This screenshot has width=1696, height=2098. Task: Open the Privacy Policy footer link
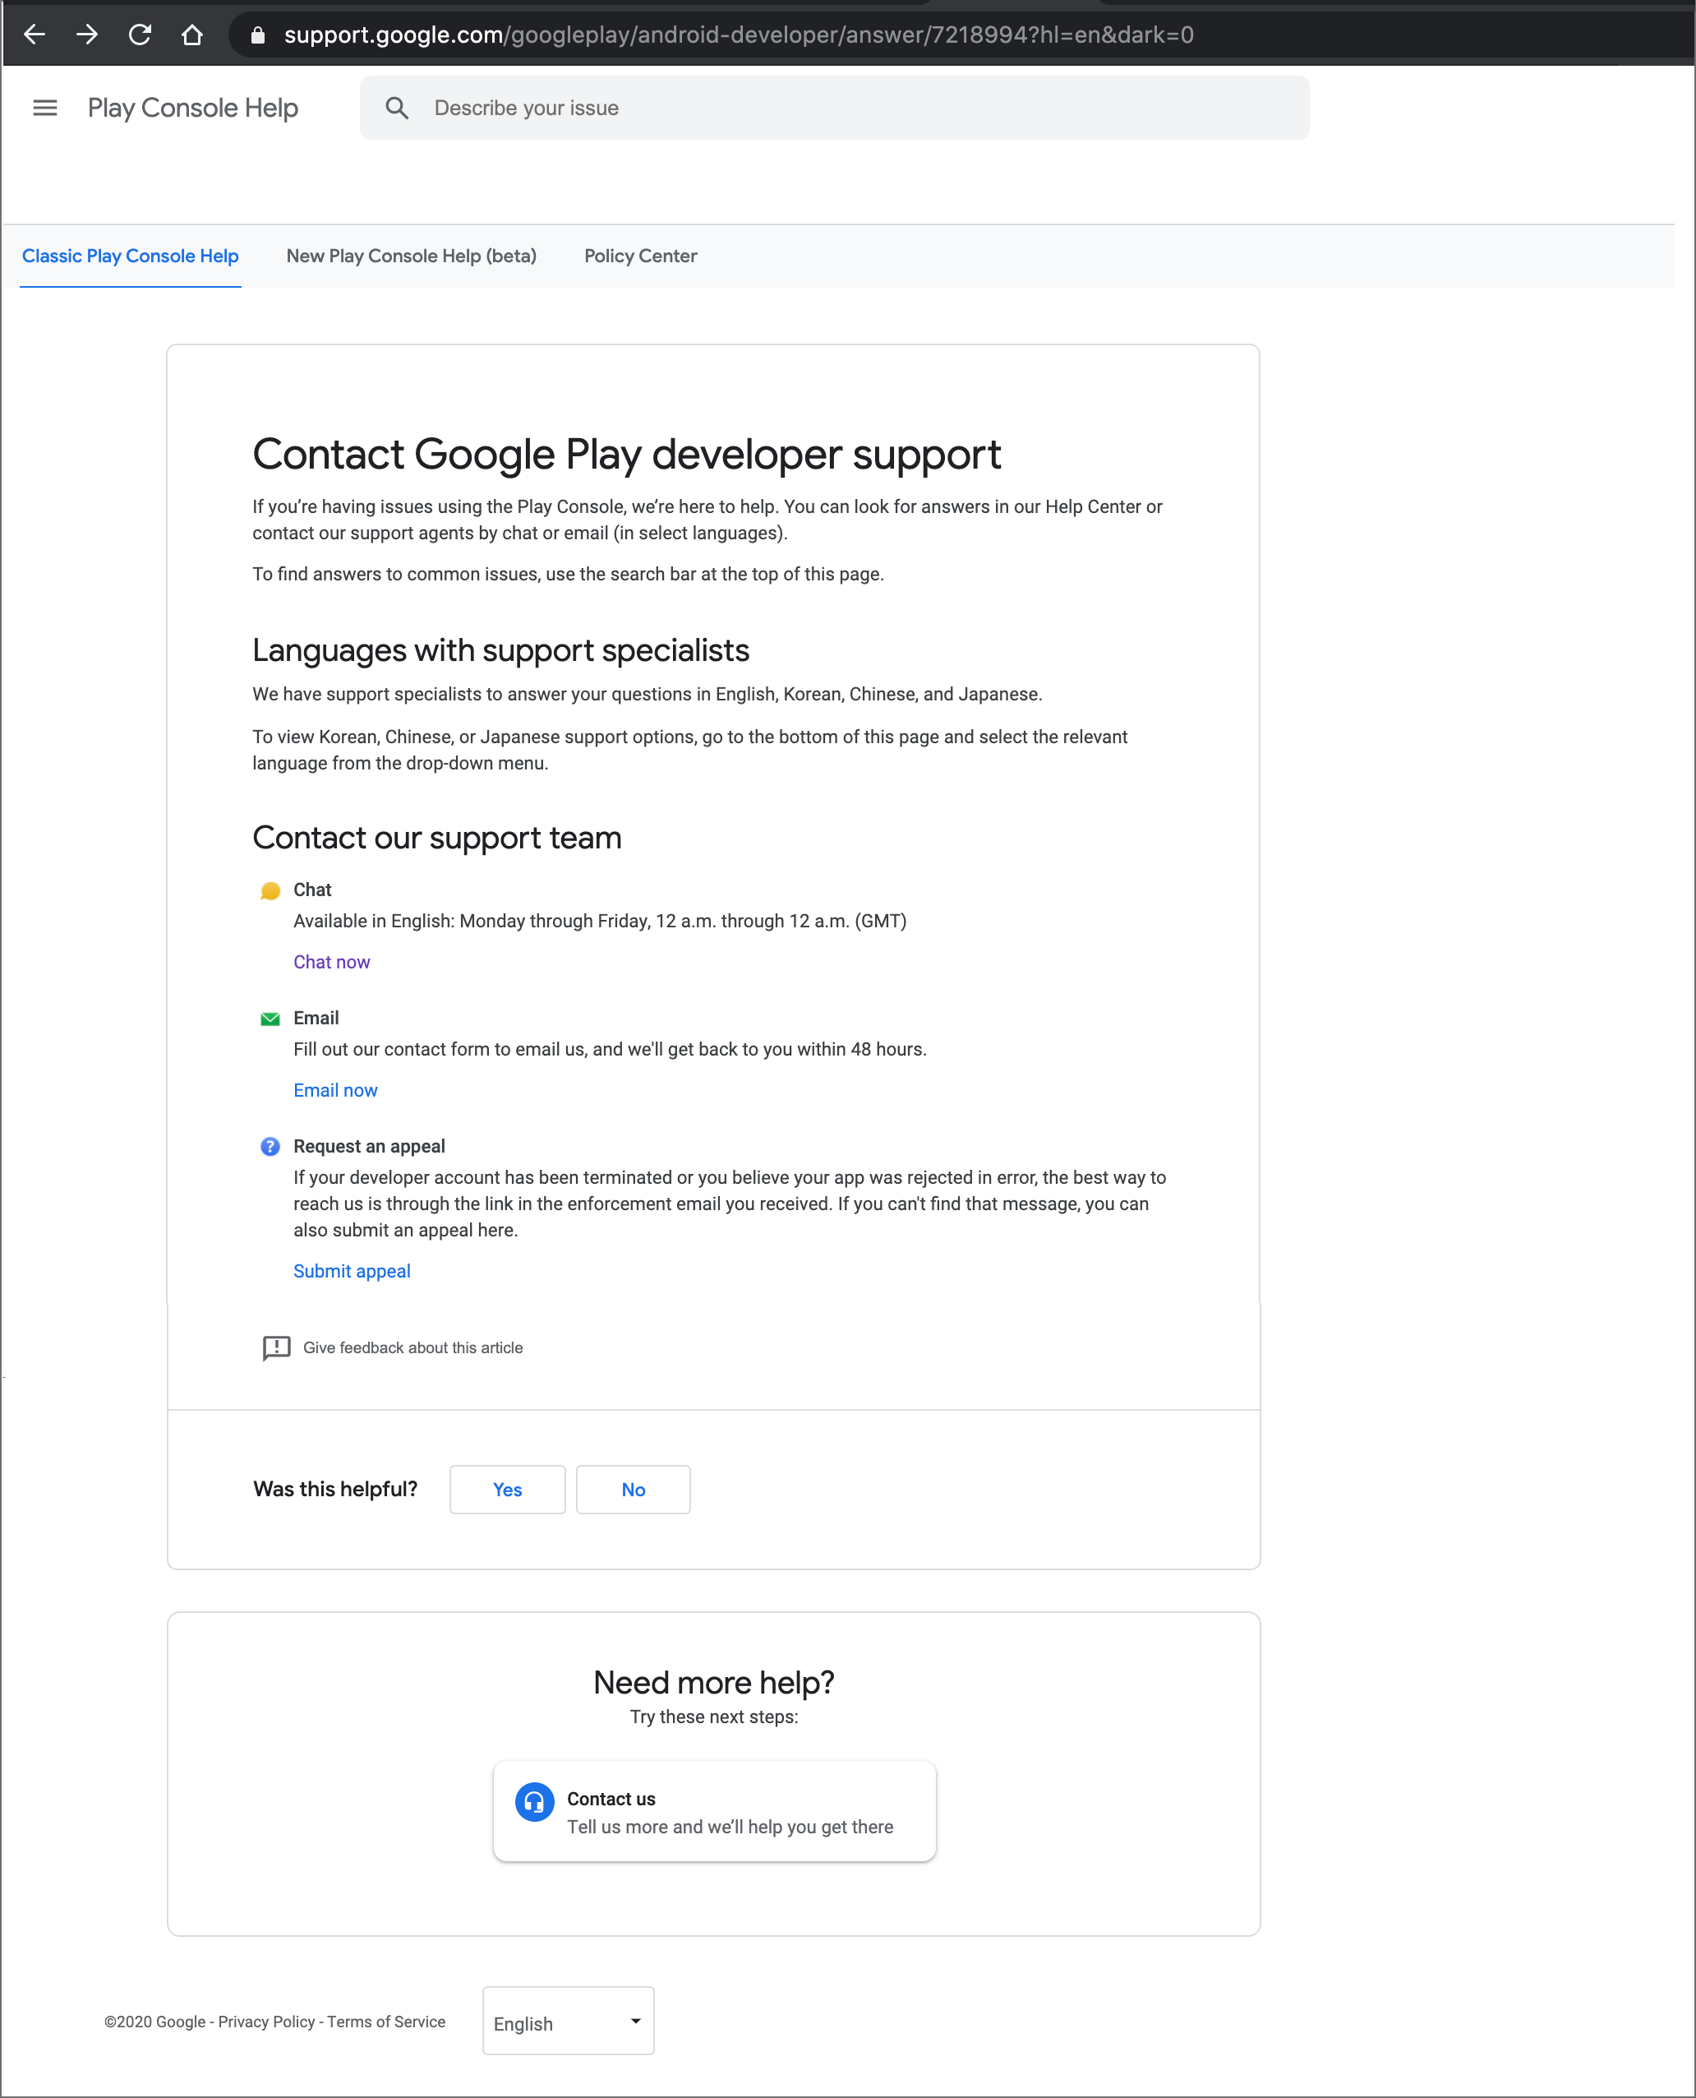265,2022
